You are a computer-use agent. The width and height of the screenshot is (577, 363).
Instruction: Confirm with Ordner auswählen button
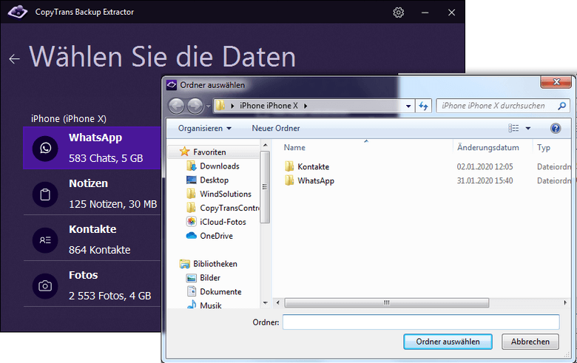tap(448, 342)
